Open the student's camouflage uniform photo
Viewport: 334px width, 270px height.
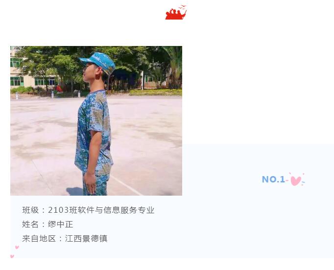point(96,121)
